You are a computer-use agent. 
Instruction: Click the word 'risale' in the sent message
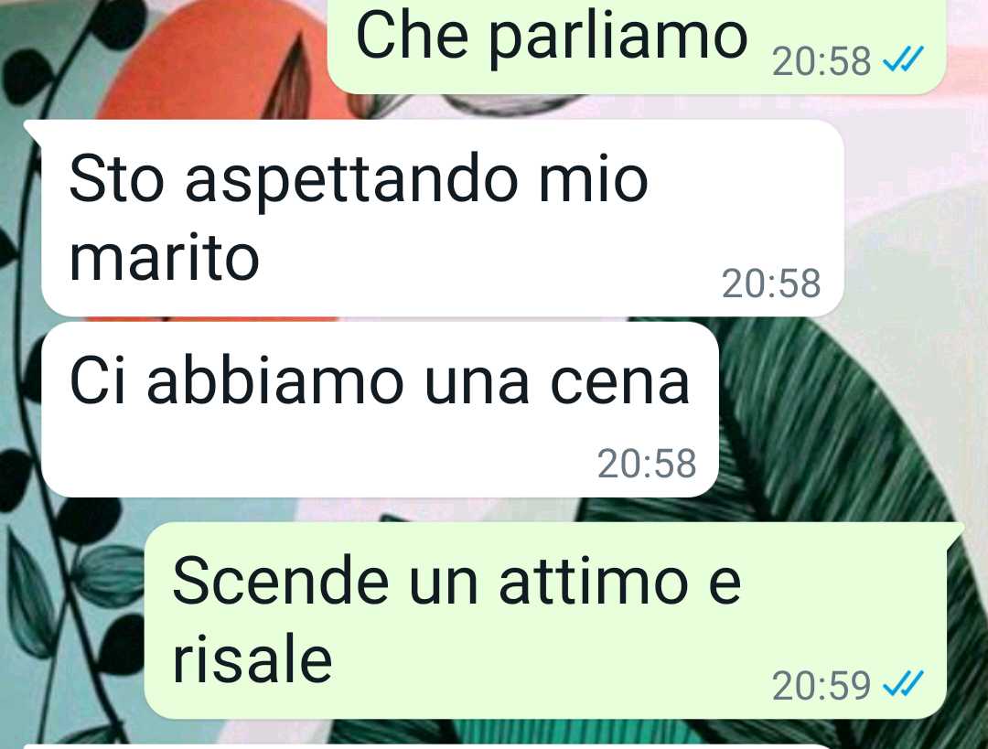pyautogui.click(x=252, y=659)
